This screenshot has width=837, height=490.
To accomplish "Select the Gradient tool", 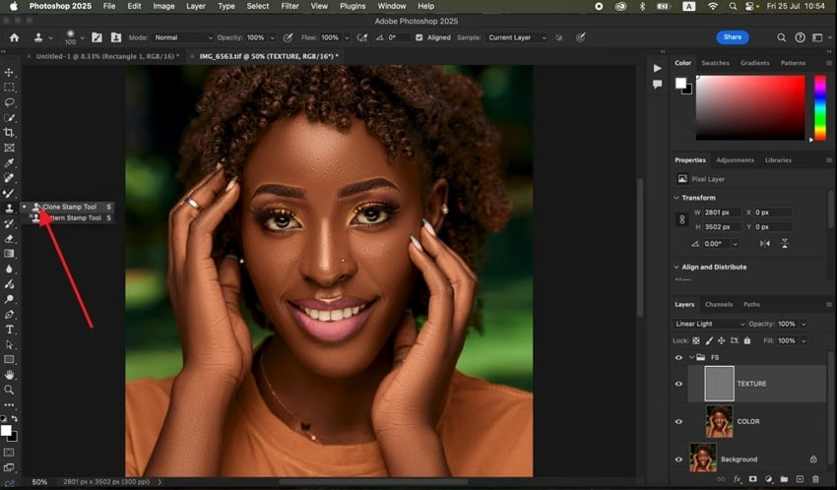I will click(9, 254).
